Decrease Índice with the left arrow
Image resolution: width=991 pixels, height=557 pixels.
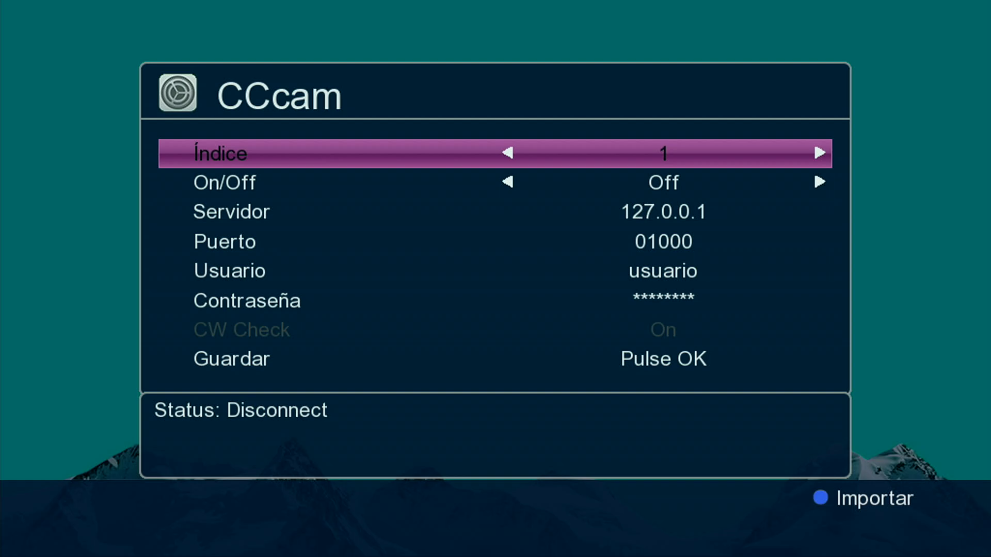(507, 153)
